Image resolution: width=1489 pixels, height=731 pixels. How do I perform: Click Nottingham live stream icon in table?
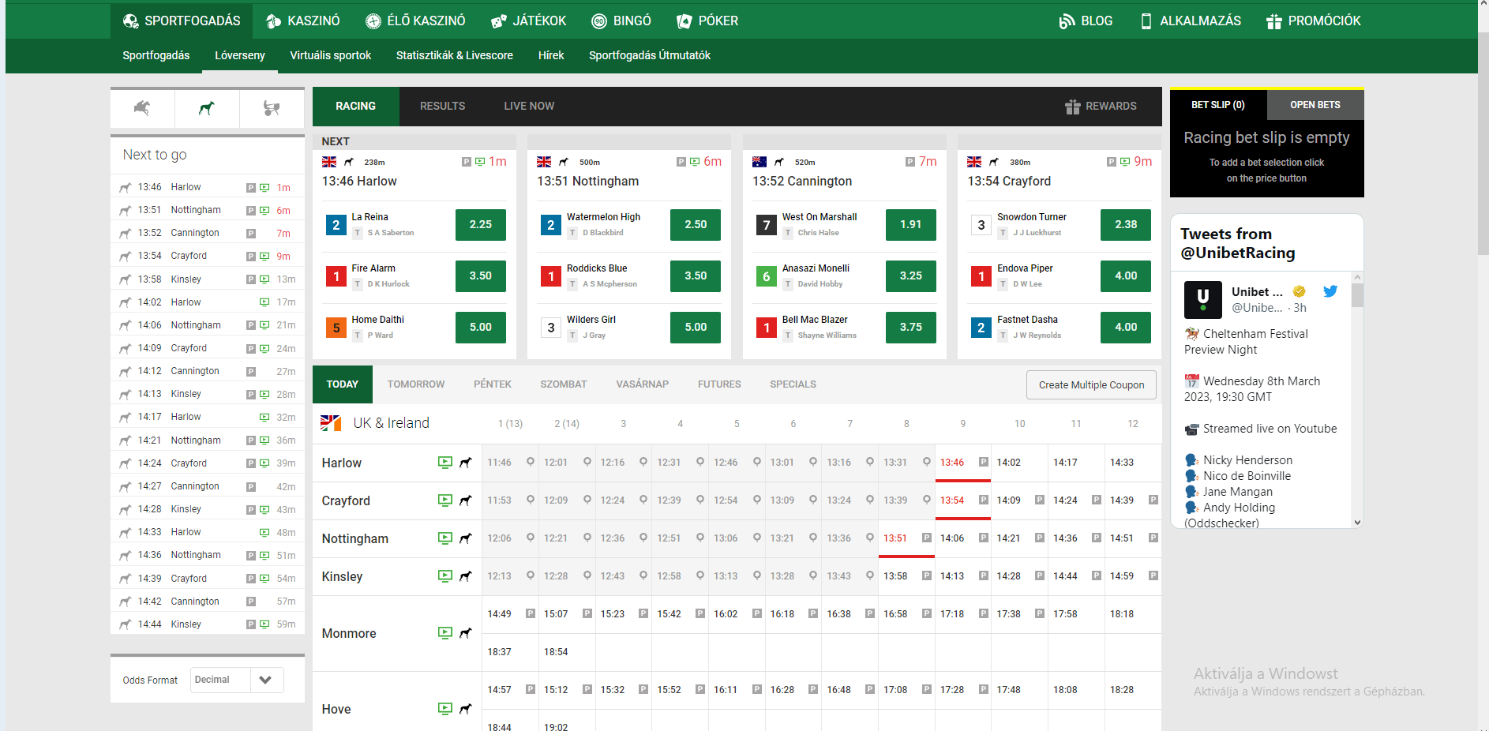coord(445,538)
